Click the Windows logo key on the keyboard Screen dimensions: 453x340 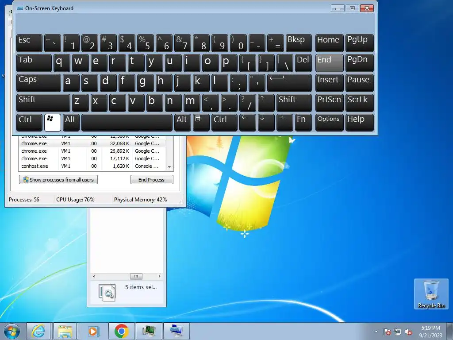(53, 123)
